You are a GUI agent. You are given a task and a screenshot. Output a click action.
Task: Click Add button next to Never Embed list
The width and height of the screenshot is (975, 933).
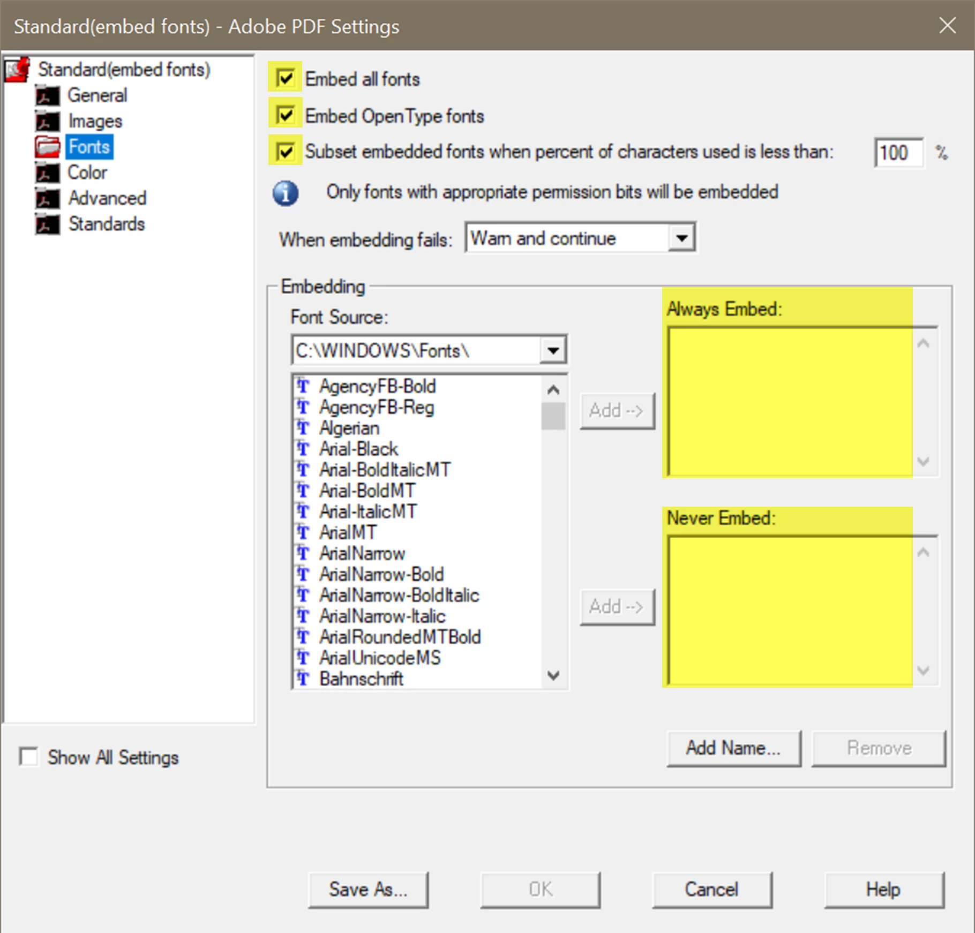point(617,607)
